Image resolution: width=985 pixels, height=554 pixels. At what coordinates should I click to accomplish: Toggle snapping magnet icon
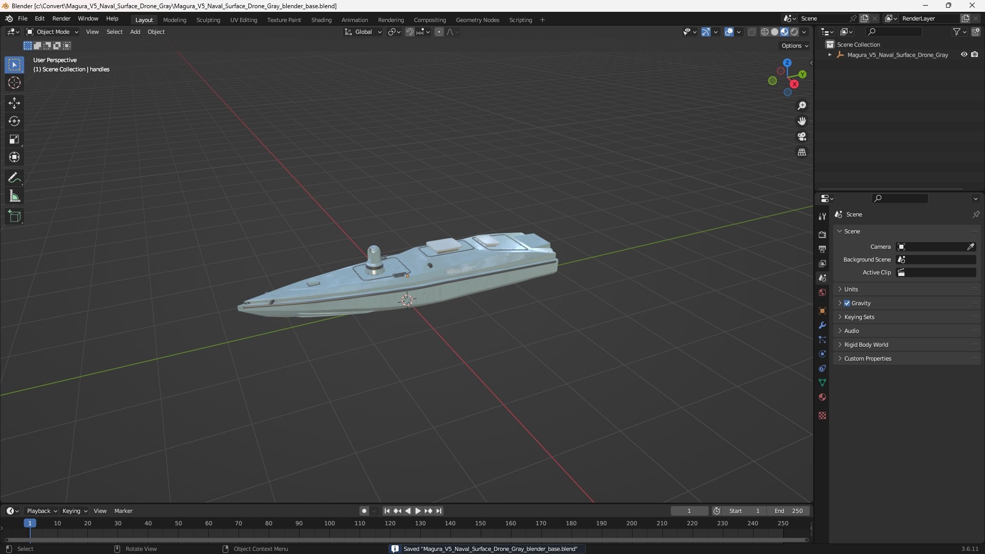pyautogui.click(x=409, y=32)
